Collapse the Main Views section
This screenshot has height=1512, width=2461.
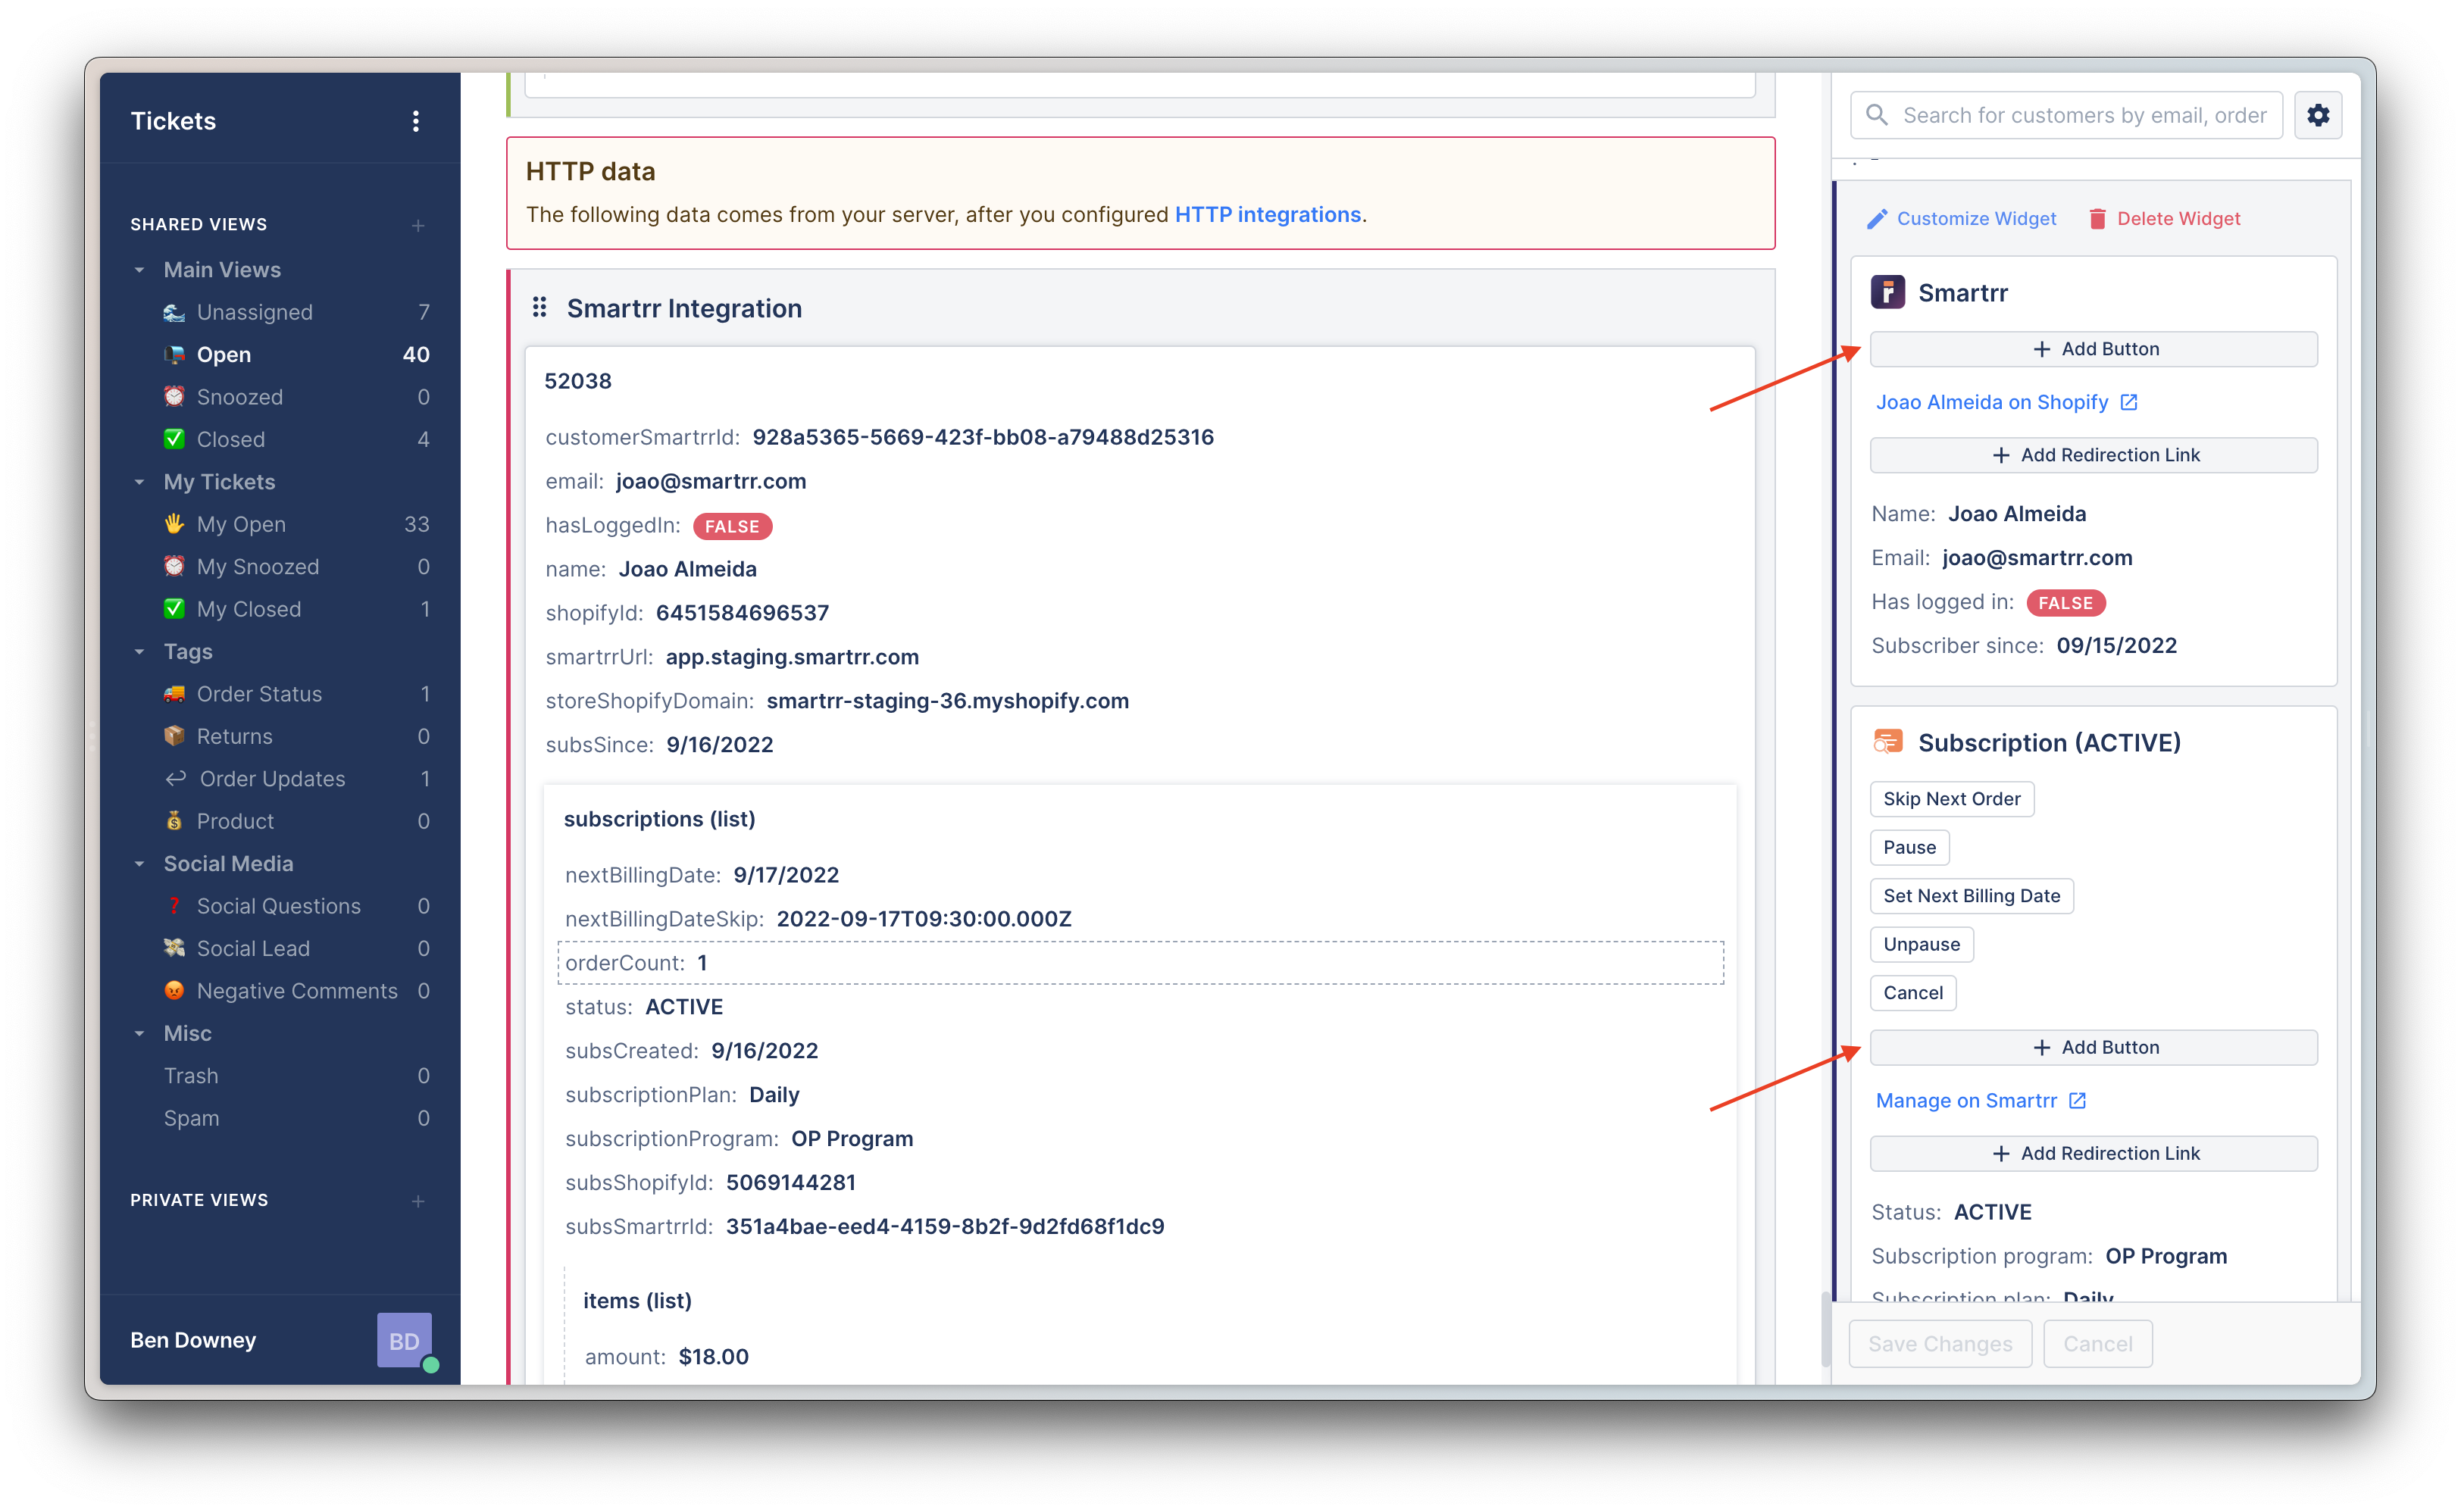pyautogui.click(x=140, y=270)
